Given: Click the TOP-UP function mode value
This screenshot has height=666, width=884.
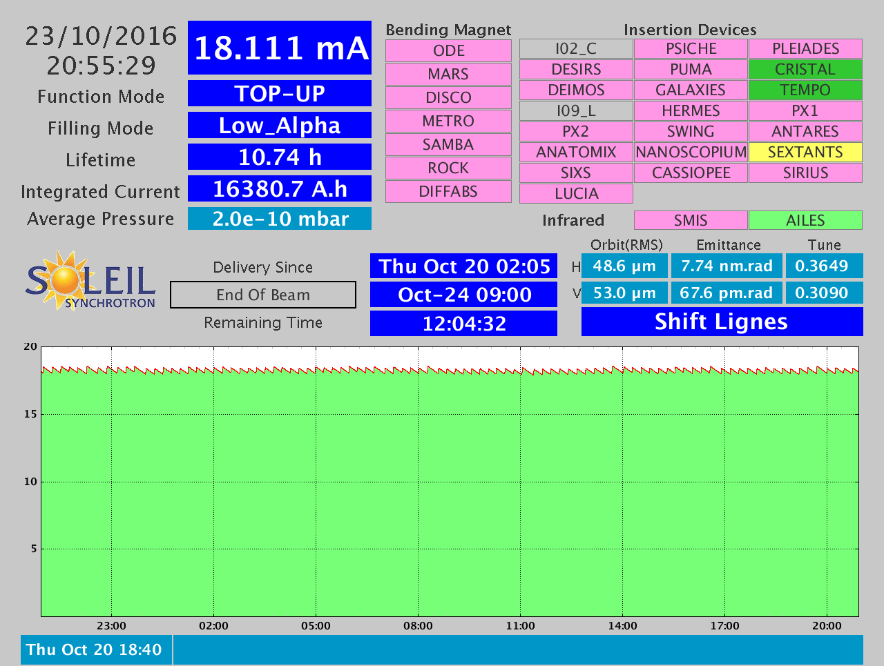Looking at the screenshot, I should pyautogui.click(x=280, y=93).
